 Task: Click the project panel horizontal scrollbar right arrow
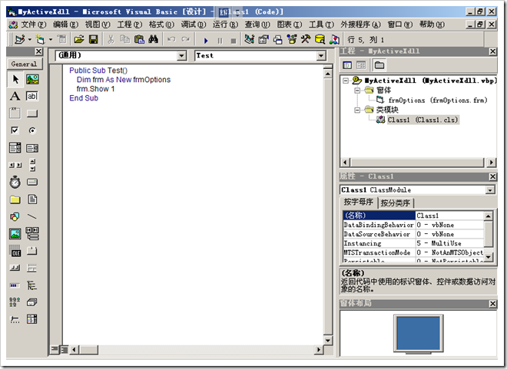click(x=492, y=163)
